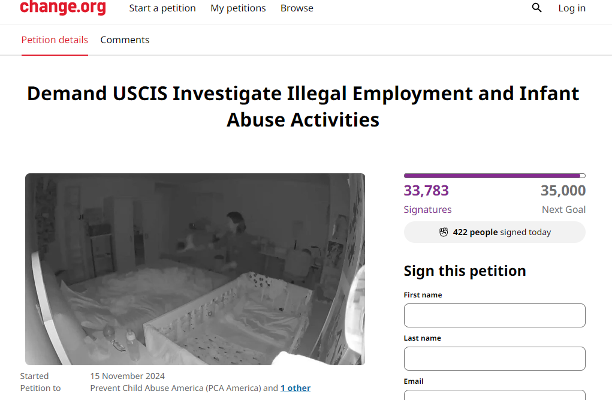
Task: Click the change.org logo
Action: tap(63, 7)
